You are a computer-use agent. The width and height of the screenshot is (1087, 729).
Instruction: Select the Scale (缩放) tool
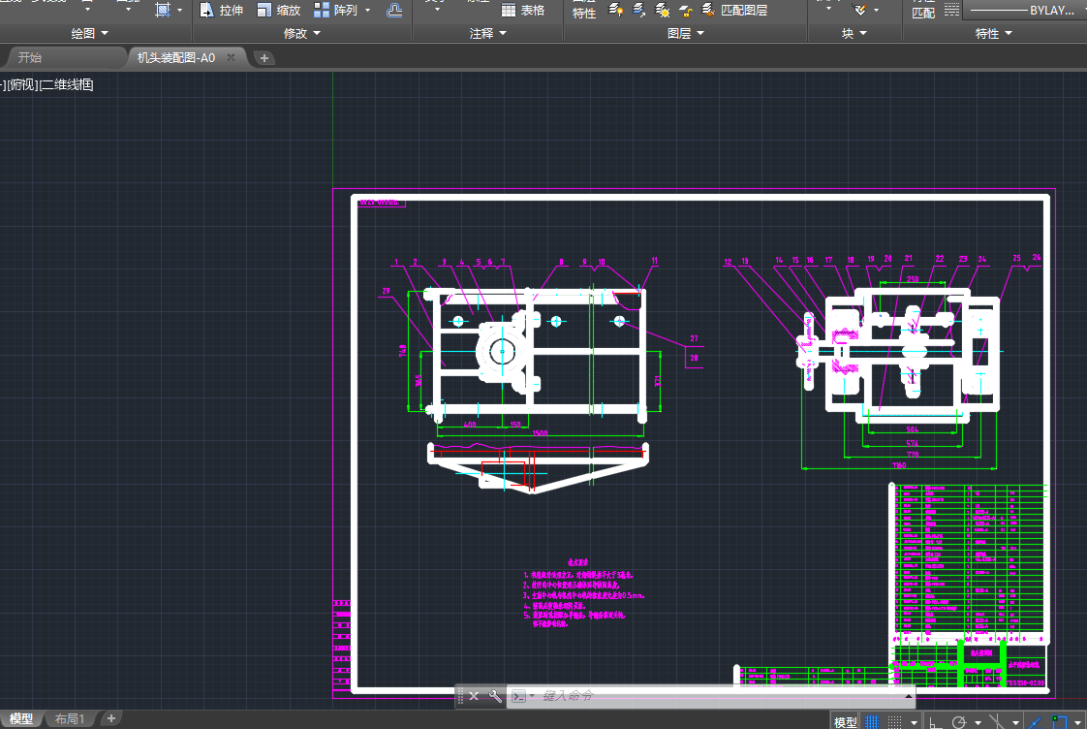tap(279, 10)
